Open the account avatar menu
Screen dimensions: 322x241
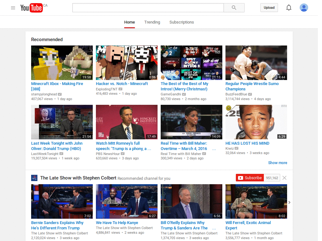[x=304, y=8]
